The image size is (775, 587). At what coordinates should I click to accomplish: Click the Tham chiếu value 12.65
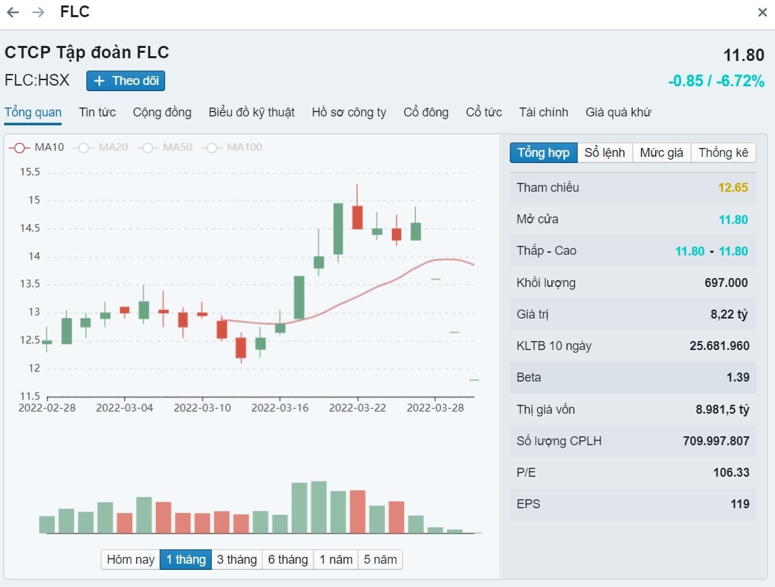pos(733,188)
